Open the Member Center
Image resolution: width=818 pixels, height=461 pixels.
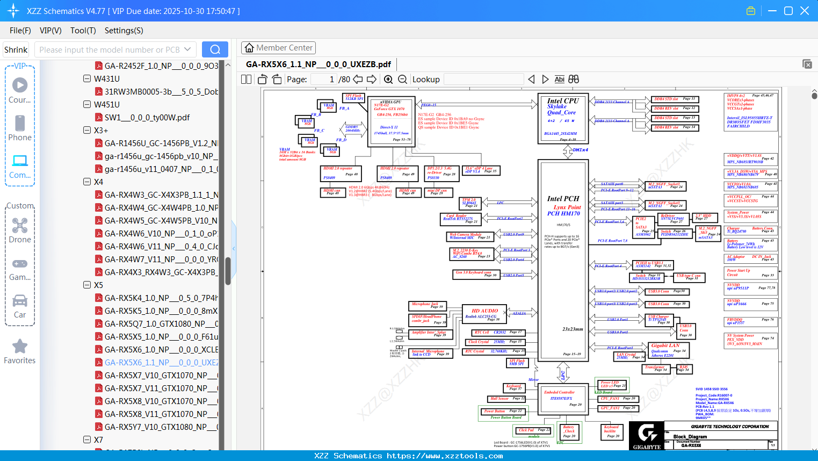pos(278,48)
